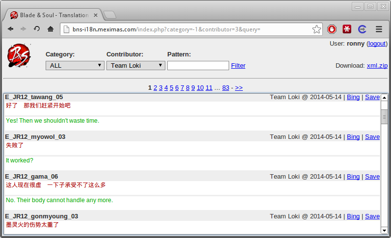391x238 pixels.
Task: Open a new browser tab
Action: pyautogui.click(x=110, y=15)
